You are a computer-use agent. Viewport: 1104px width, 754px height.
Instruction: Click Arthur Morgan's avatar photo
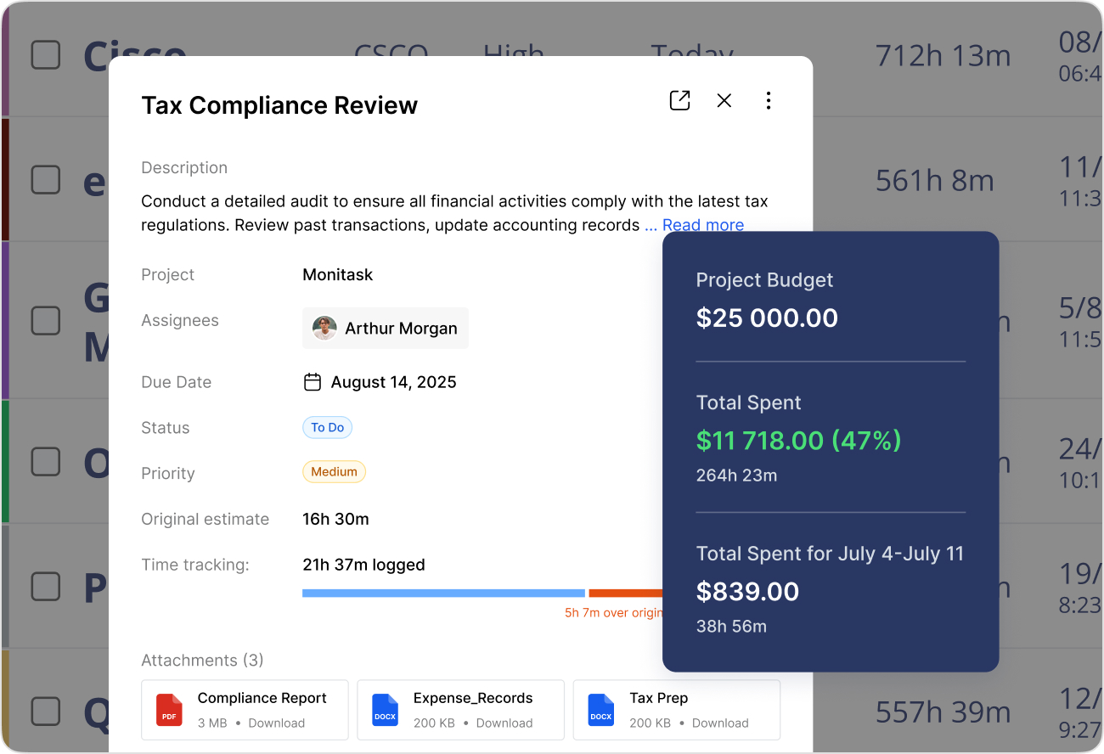324,328
